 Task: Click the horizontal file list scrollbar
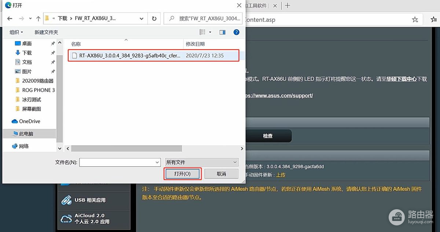[x=126, y=148]
